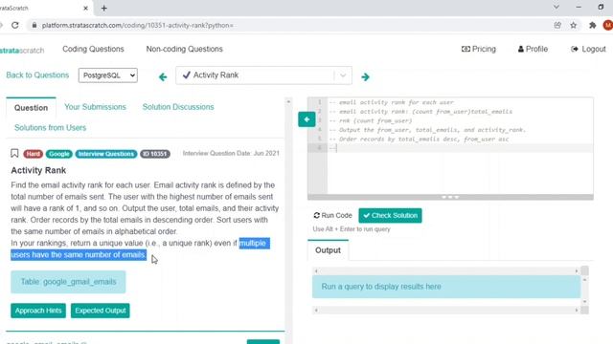613x344 pixels.
Task: Log out using the Logout link
Action: point(588,49)
